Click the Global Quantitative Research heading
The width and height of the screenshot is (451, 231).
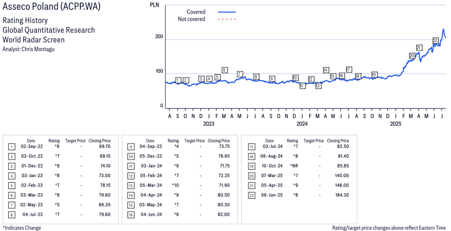click(49, 30)
